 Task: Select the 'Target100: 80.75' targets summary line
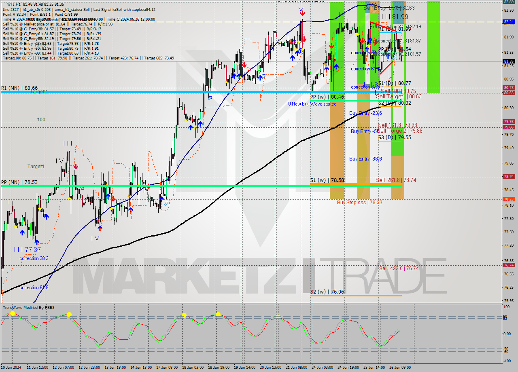click(x=88, y=58)
